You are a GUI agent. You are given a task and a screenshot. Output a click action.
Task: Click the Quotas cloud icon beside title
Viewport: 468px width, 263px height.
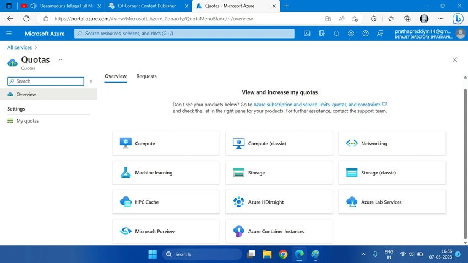12,63
